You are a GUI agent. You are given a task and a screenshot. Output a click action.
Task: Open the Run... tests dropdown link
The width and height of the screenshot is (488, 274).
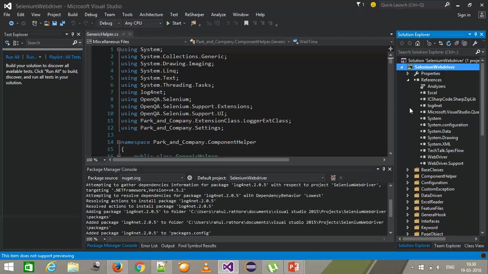pos(34,57)
